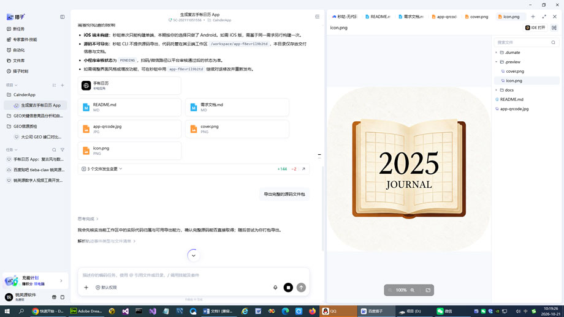Expand the 3个文件发生变更 dropdown
This screenshot has width=564, height=317.
(x=102, y=169)
